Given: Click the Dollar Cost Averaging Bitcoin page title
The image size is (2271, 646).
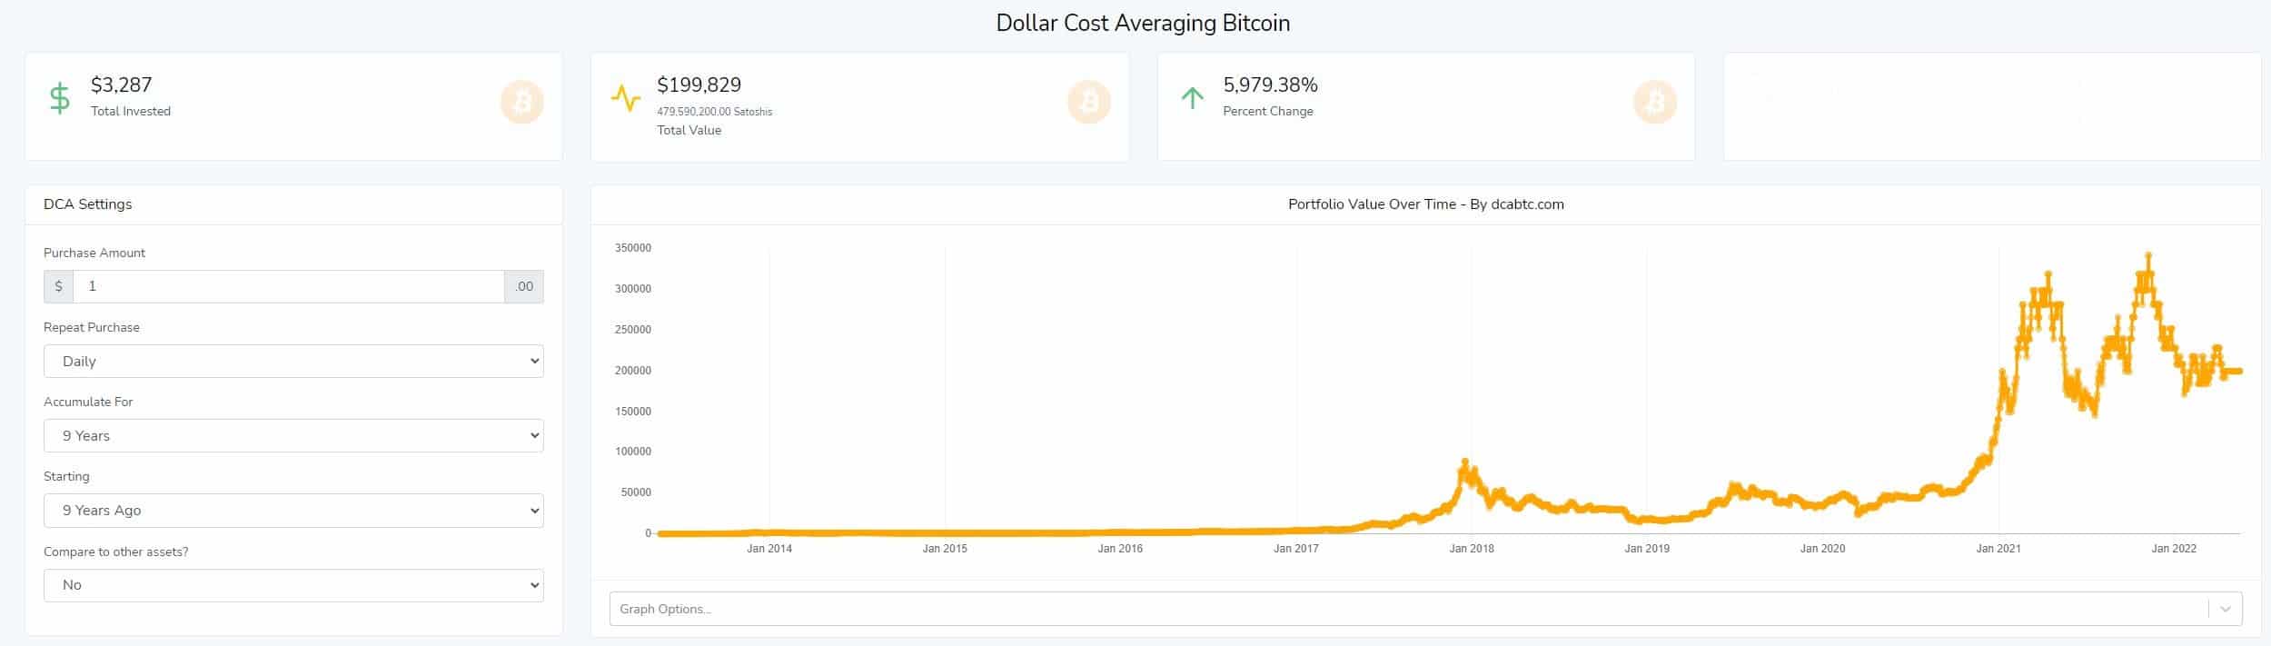Looking at the screenshot, I should click(1143, 24).
